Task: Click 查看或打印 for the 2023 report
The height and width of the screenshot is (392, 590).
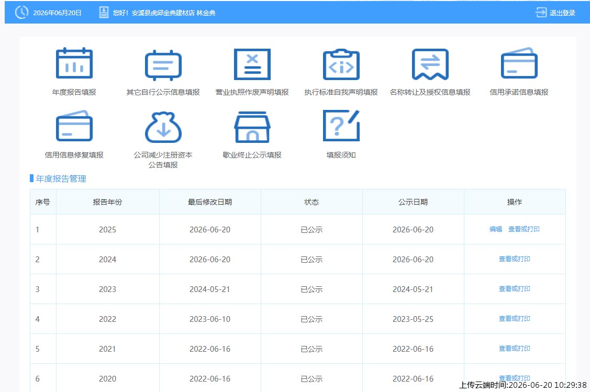Action: (x=515, y=288)
